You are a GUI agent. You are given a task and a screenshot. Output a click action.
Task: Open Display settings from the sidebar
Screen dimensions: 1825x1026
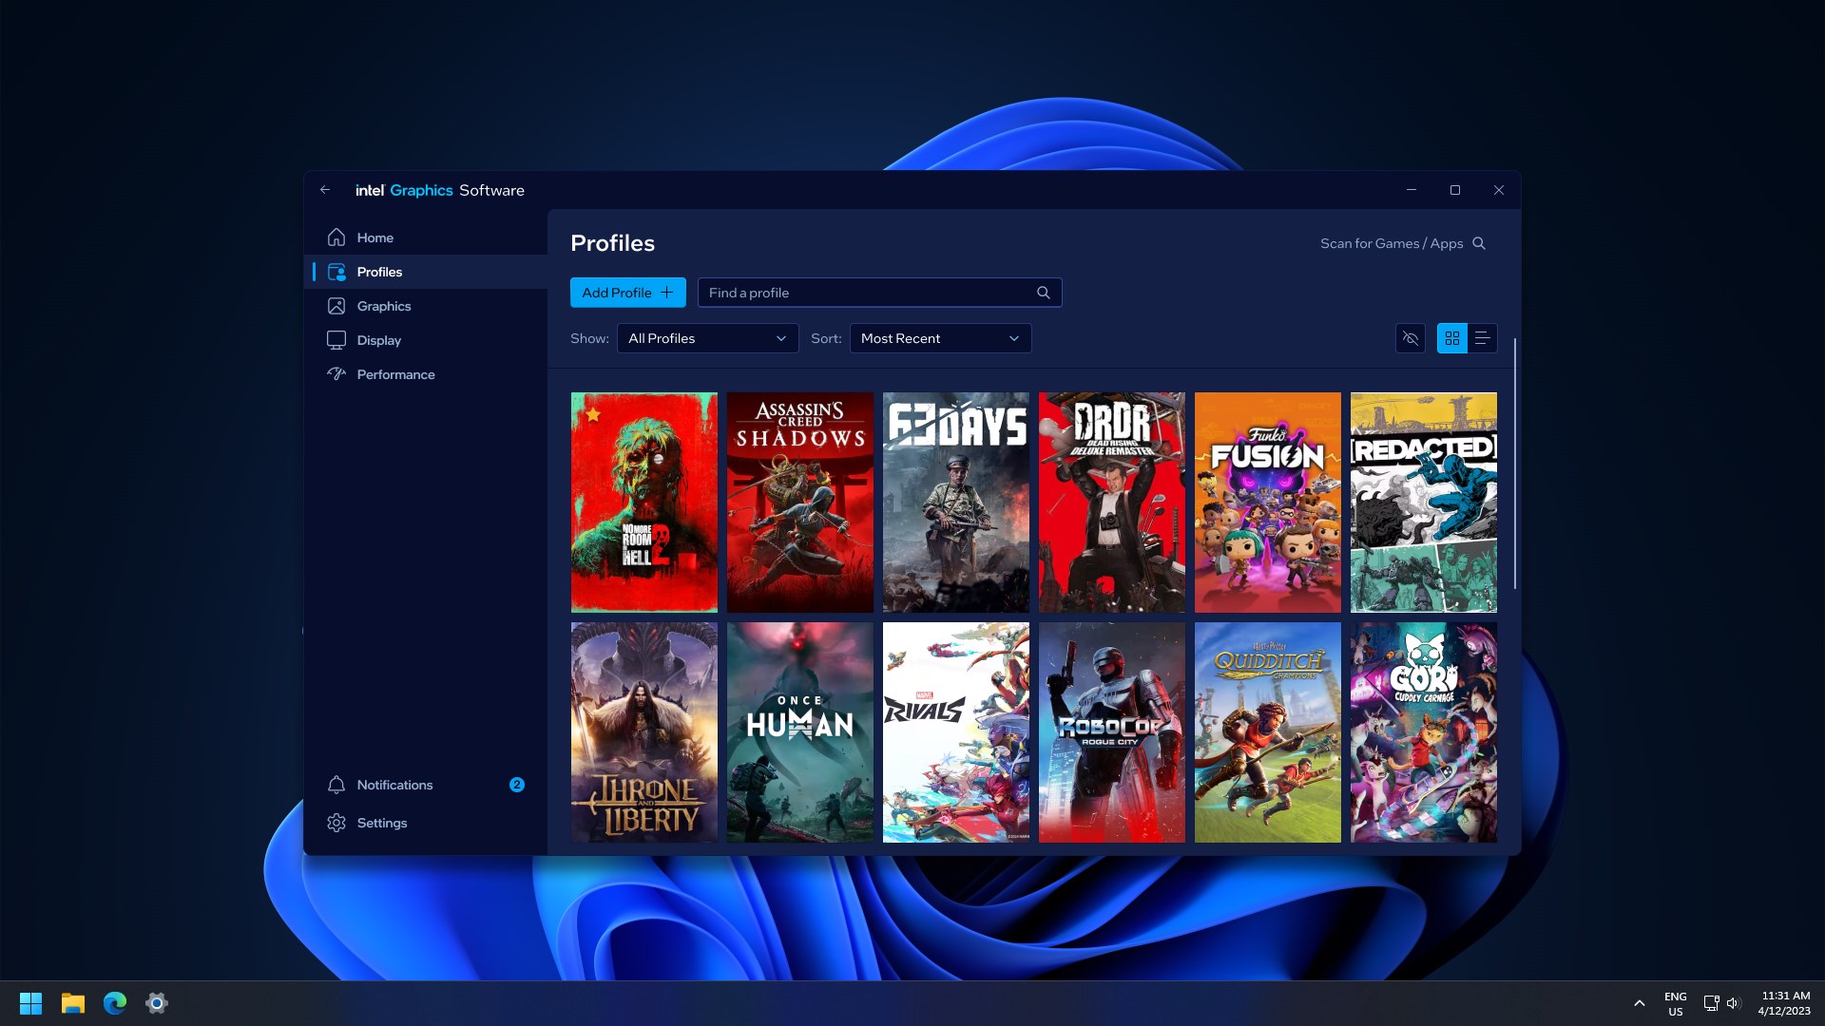pyautogui.click(x=377, y=339)
